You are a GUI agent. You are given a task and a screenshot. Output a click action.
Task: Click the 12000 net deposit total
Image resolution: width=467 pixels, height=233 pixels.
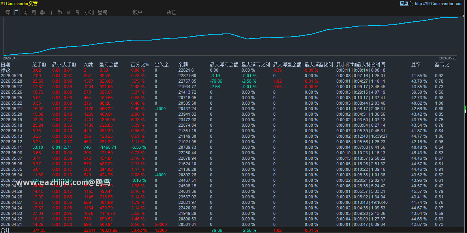[x=161, y=230]
